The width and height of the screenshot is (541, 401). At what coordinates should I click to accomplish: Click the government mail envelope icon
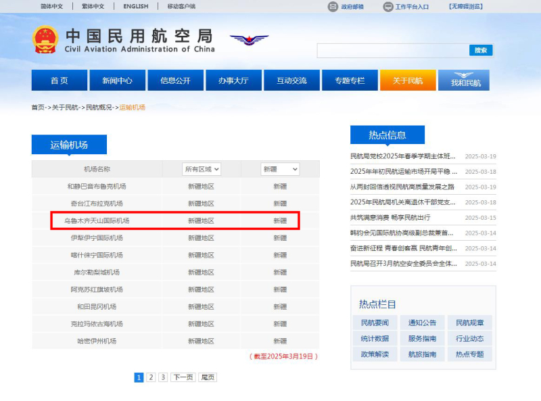333,7
